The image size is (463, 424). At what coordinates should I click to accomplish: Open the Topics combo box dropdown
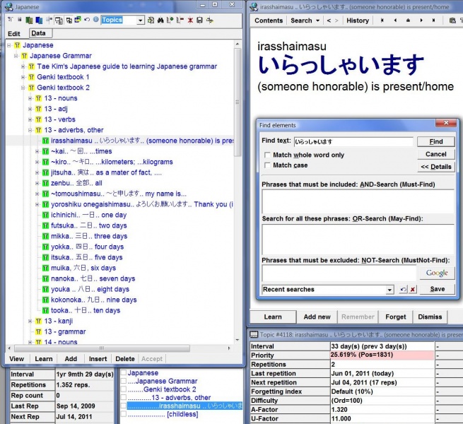pos(141,20)
